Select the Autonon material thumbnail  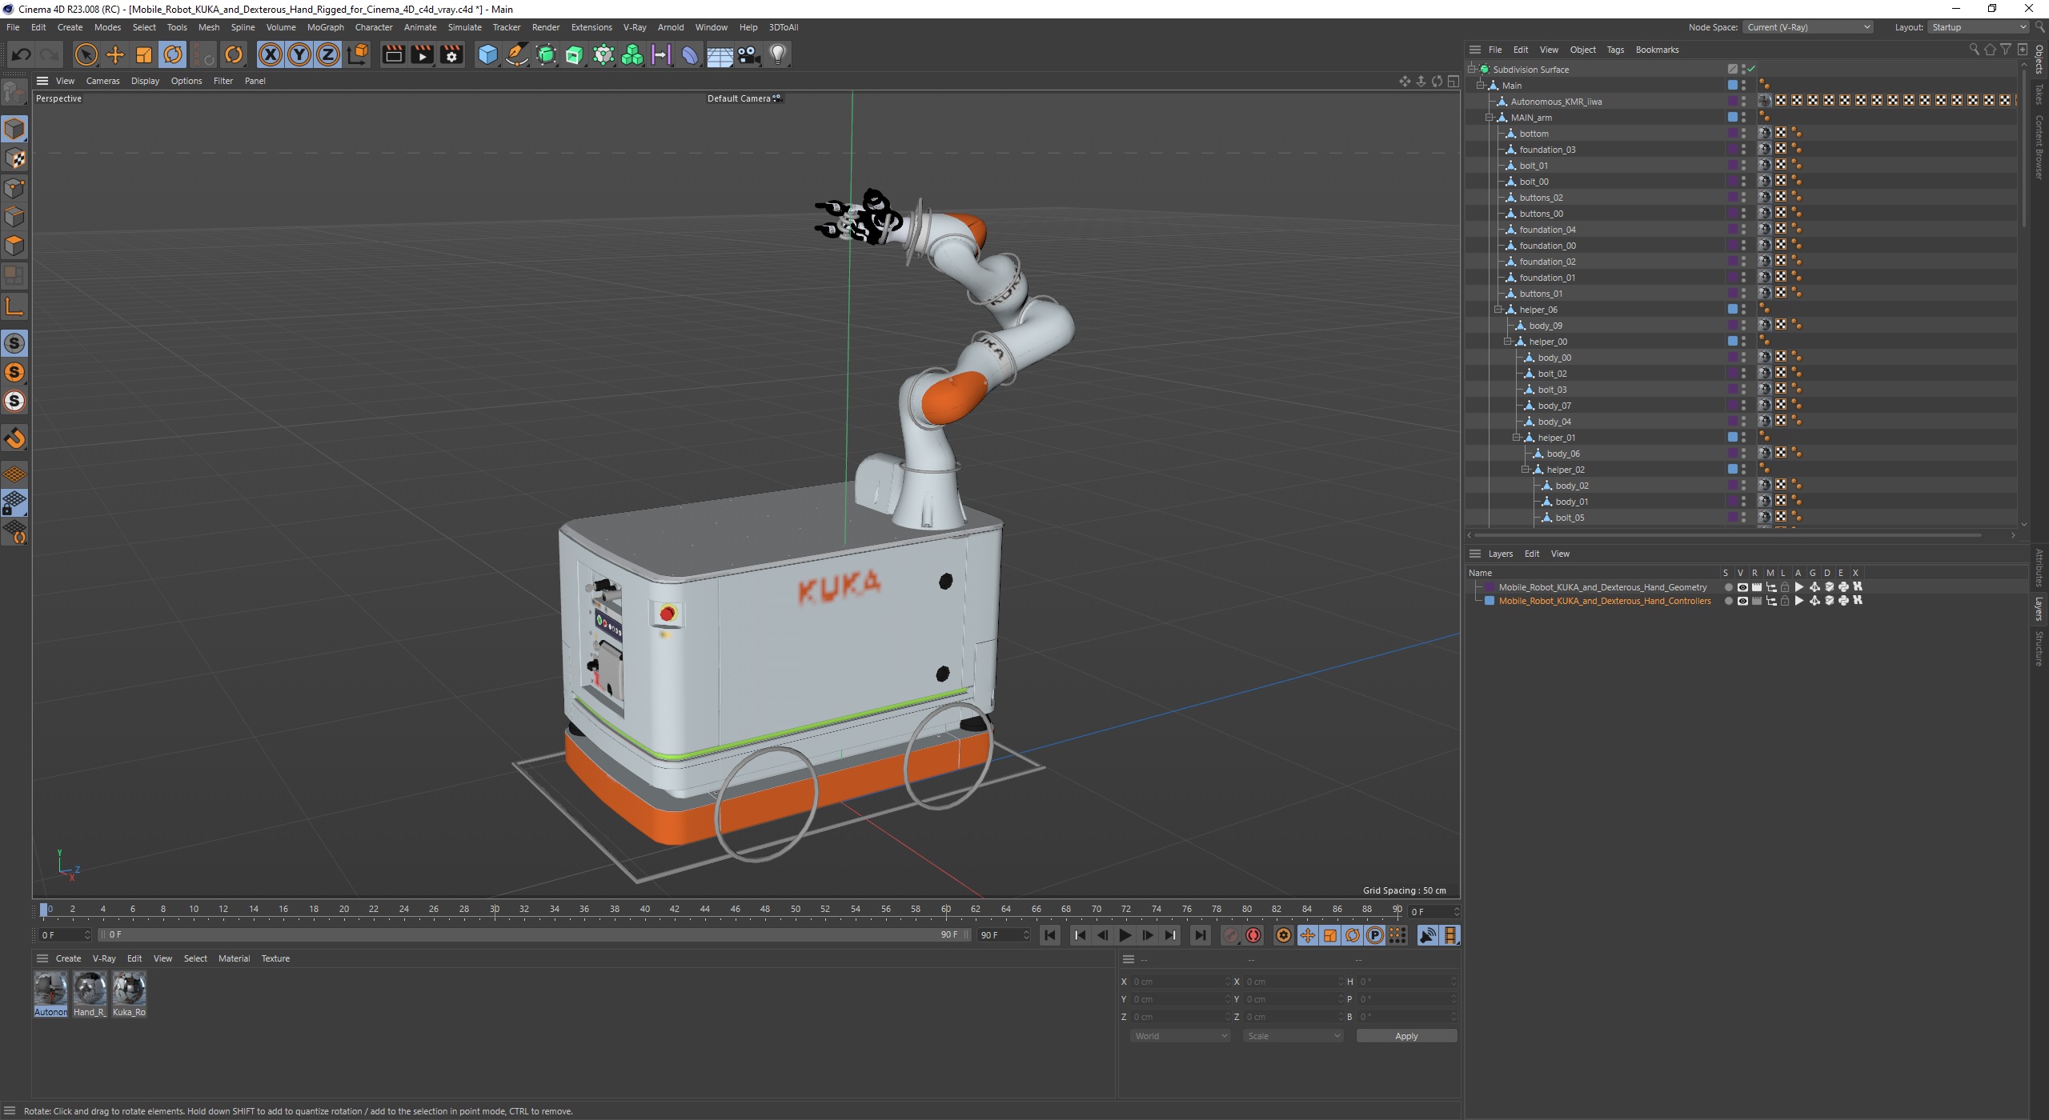click(50, 994)
